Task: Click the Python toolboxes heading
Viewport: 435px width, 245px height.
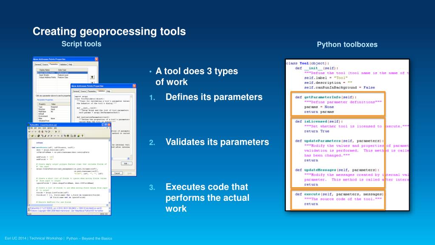Action: (x=347, y=44)
